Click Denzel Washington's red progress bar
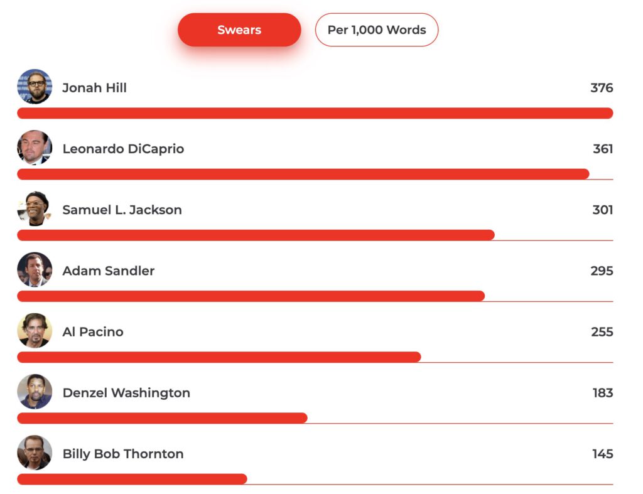This screenshot has width=643, height=494. 162,418
